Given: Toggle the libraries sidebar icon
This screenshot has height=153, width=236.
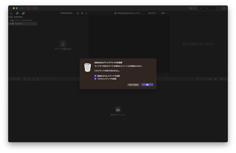Looking at the screenshot, I should click(x=11, y=13).
